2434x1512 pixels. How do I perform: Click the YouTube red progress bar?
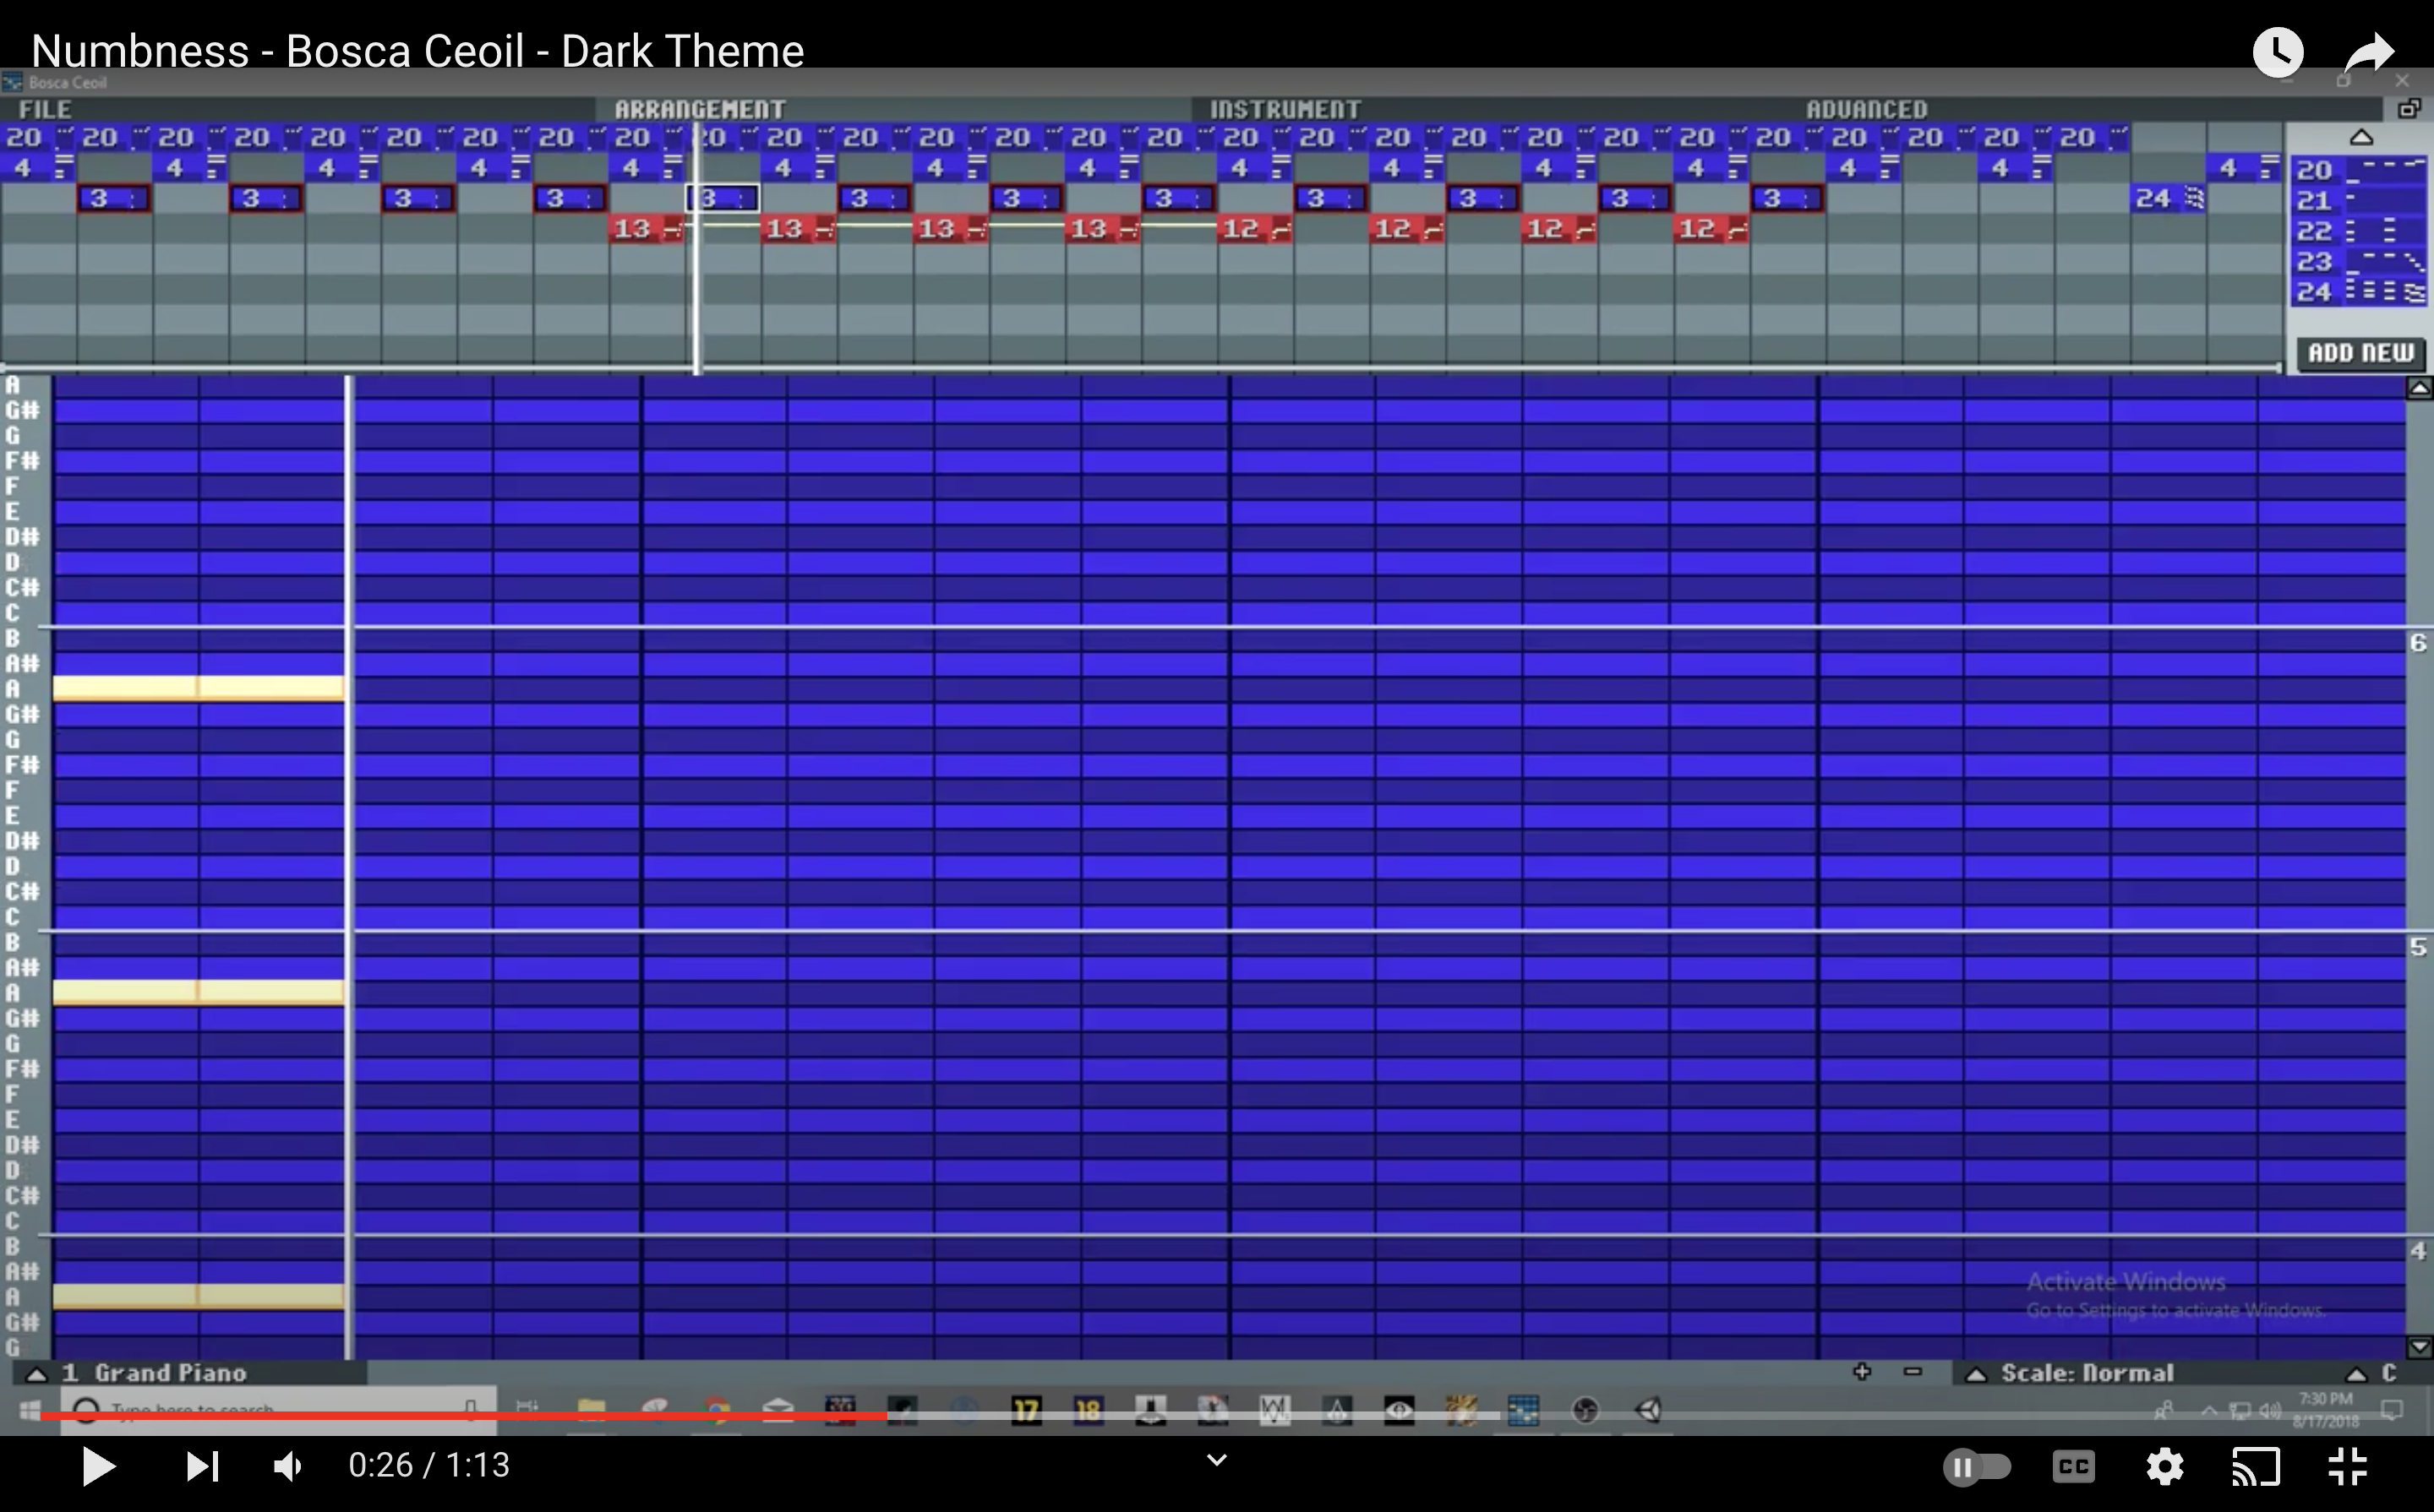coord(463,1415)
